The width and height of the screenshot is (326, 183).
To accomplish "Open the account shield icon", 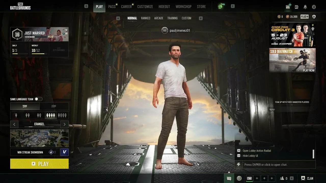I will tap(314, 17).
